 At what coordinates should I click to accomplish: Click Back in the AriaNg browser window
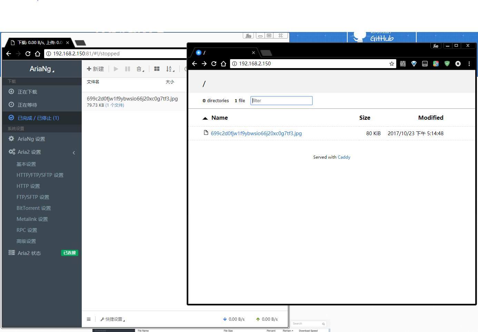pos(9,54)
